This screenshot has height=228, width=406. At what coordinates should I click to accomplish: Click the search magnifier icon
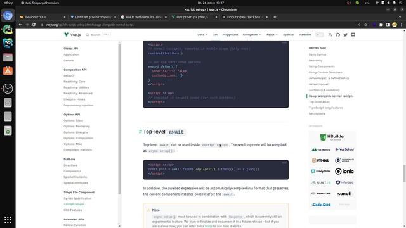(x=88, y=35)
